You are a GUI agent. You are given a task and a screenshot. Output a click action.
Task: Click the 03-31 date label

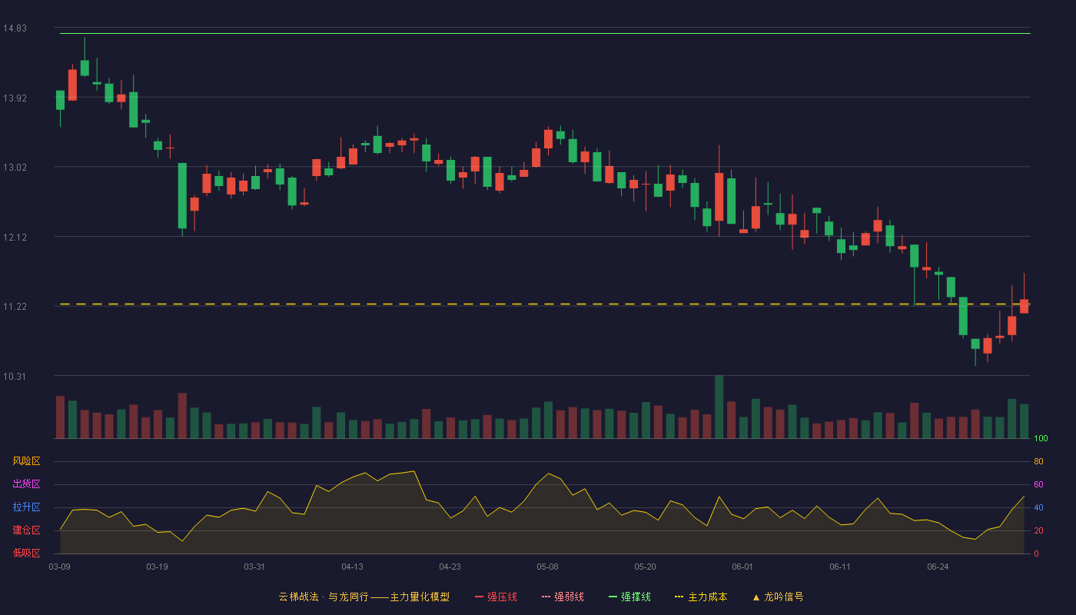tap(254, 567)
